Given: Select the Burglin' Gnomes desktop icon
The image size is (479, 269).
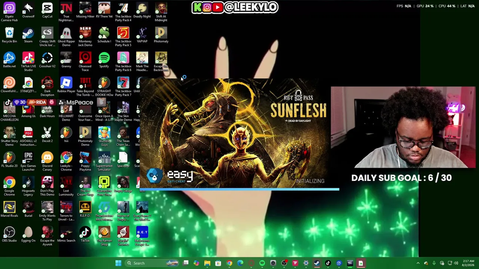Looking at the screenshot, I should coord(123,236).
